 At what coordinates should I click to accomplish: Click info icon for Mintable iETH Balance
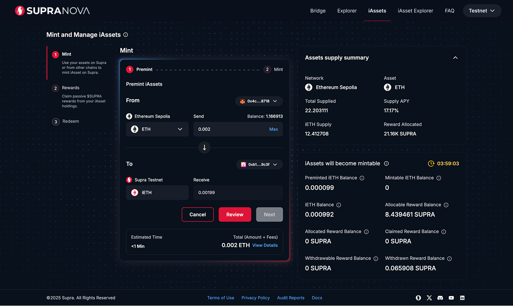tap(439, 178)
